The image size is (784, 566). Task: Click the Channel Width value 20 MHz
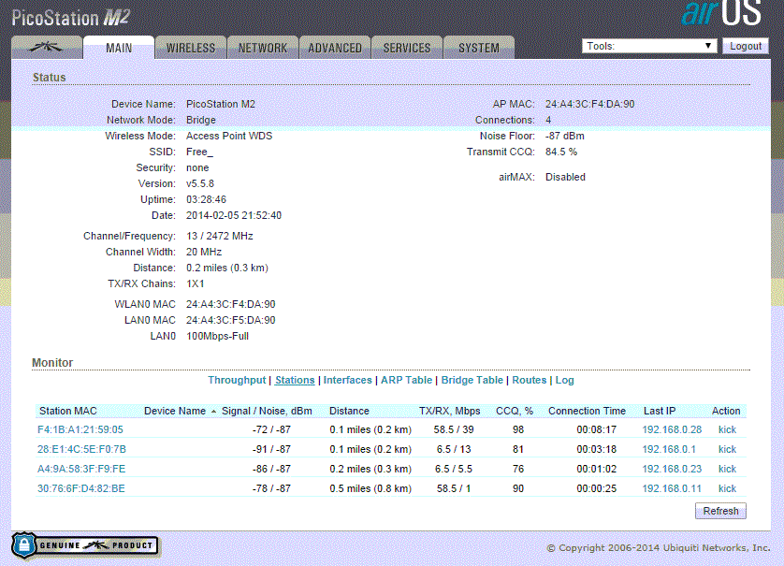click(204, 252)
